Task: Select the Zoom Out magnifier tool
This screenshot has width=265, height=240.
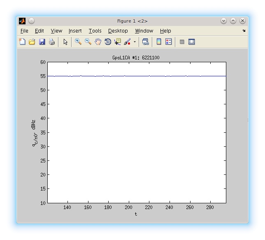Action: click(88, 42)
